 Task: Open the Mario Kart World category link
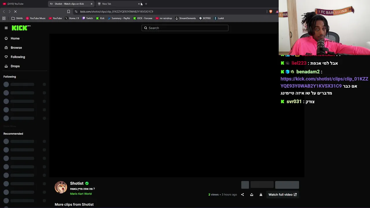tap(81, 194)
